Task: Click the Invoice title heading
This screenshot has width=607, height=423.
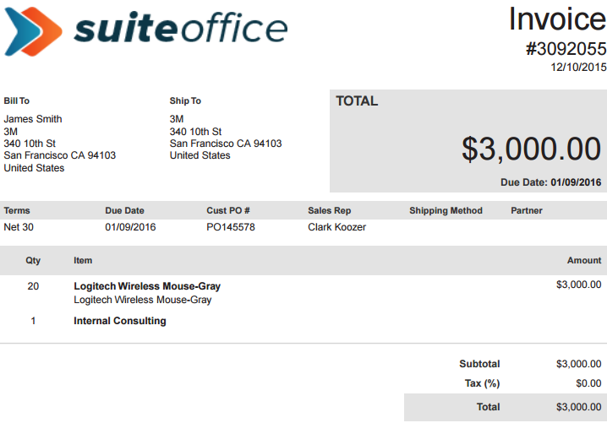Action: click(557, 19)
